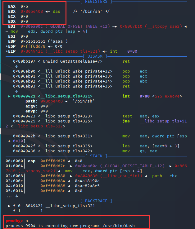Screen dimensions: 195x229
Task: Select the 'das' instruction text beside EBX
Action: [x=57, y=12]
